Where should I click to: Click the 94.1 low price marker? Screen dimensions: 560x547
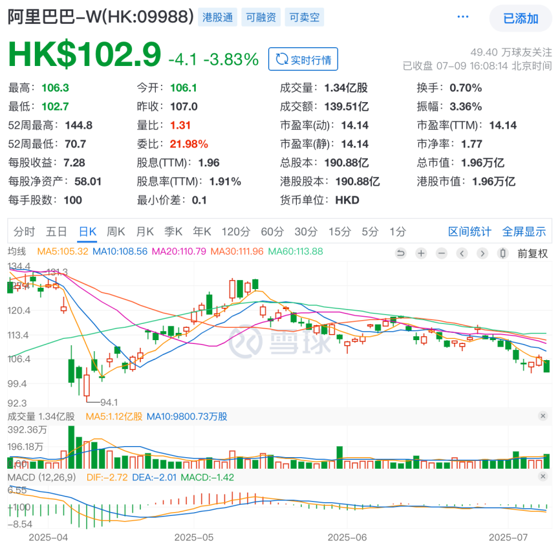point(109,403)
